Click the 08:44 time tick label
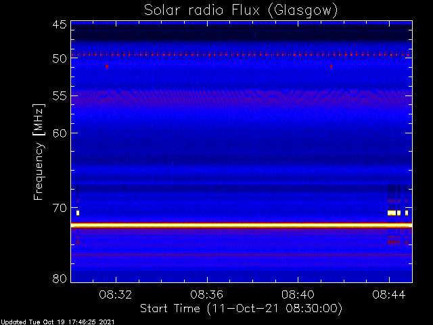433x325 pixels. (389, 295)
